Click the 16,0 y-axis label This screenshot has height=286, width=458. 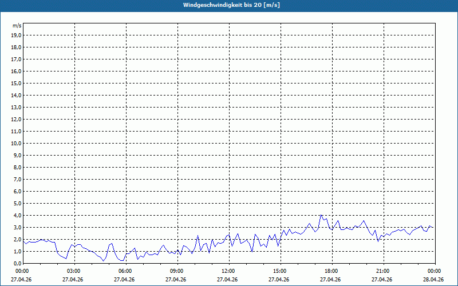point(17,71)
